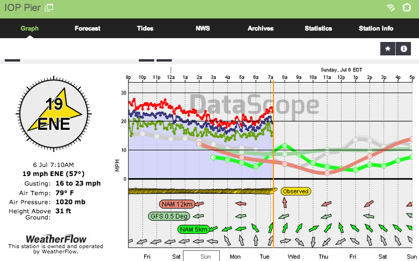Select Tue in the day strip

[264, 257]
